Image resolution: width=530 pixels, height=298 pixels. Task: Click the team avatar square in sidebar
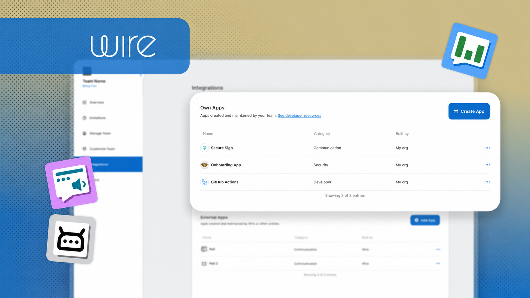(87, 71)
